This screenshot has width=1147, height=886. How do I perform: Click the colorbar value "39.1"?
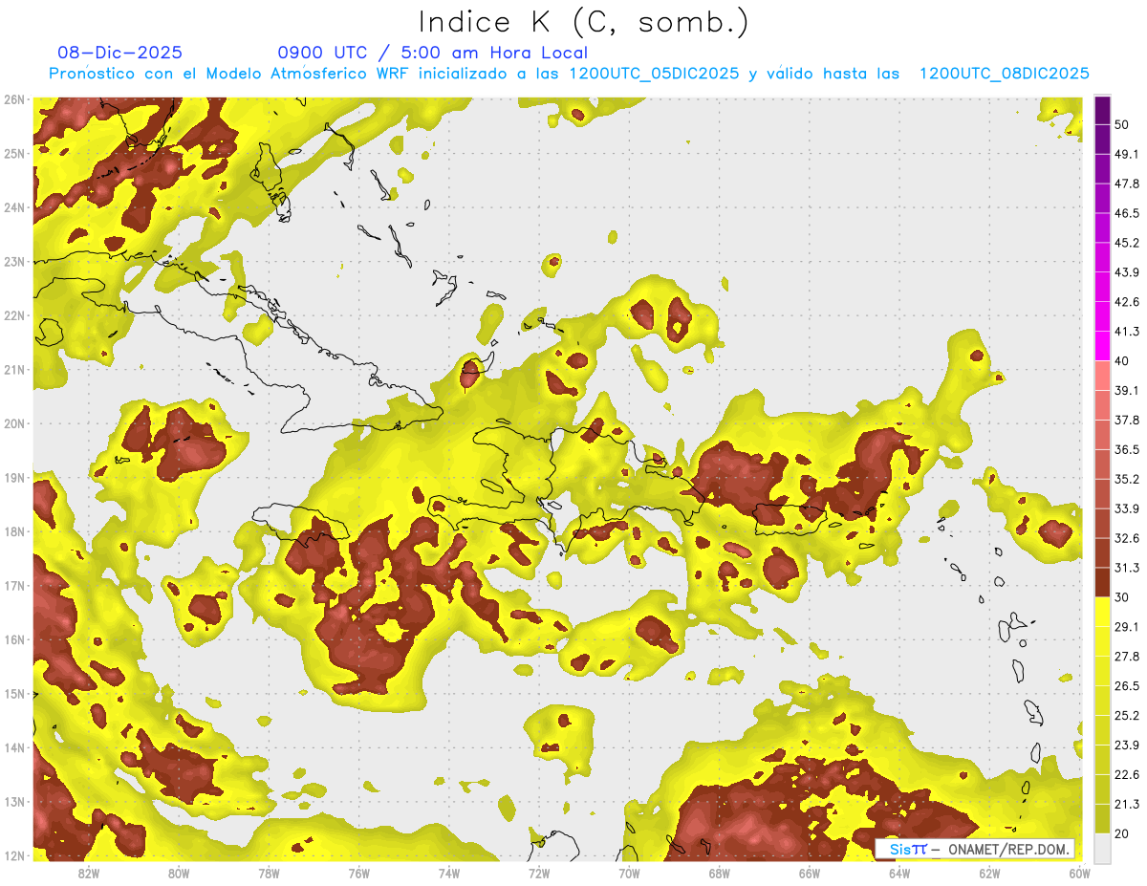(x=1126, y=391)
